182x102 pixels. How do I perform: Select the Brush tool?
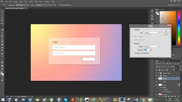(x=2, y=33)
